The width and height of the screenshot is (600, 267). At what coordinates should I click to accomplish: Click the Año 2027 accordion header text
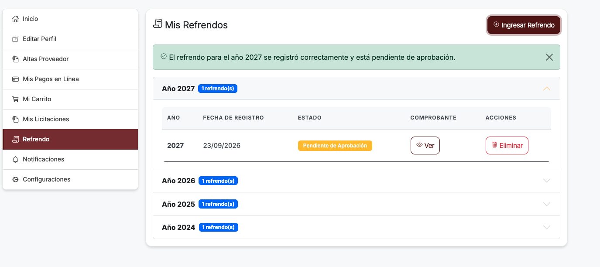click(178, 89)
